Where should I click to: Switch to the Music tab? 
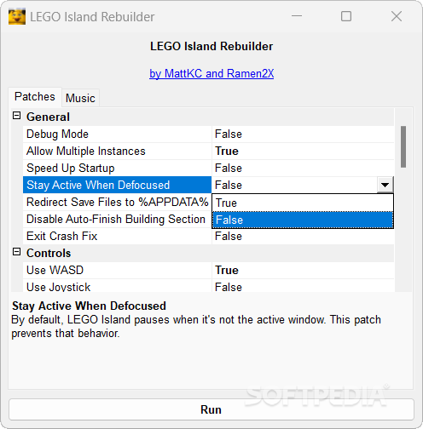pyautogui.click(x=80, y=98)
